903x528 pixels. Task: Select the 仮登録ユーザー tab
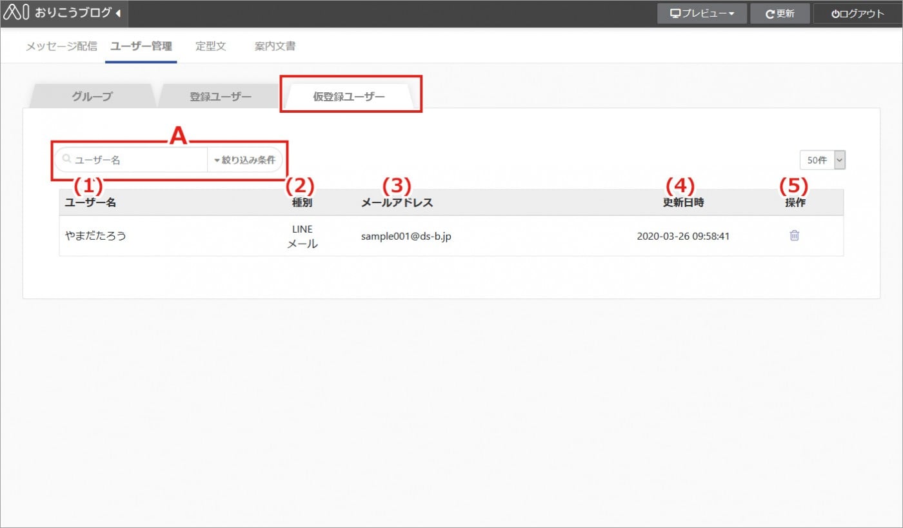tap(349, 96)
